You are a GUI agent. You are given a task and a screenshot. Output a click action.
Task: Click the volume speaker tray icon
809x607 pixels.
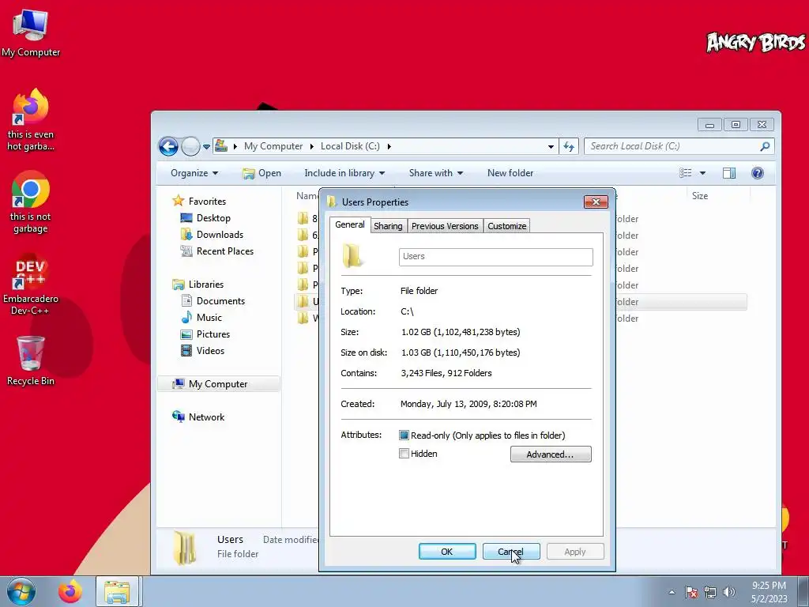click(x=729, y=592)
